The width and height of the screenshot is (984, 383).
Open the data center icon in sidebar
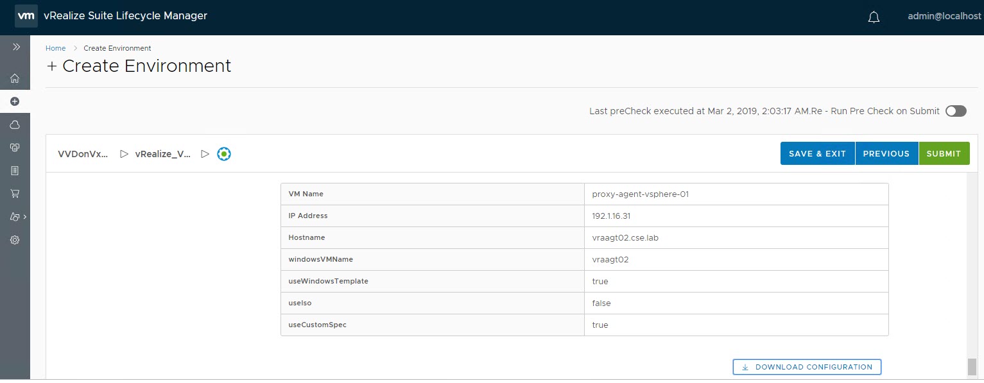15,148
